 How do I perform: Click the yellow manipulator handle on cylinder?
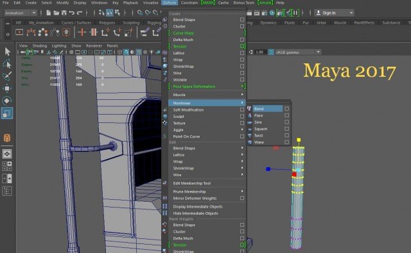(299, 140)
